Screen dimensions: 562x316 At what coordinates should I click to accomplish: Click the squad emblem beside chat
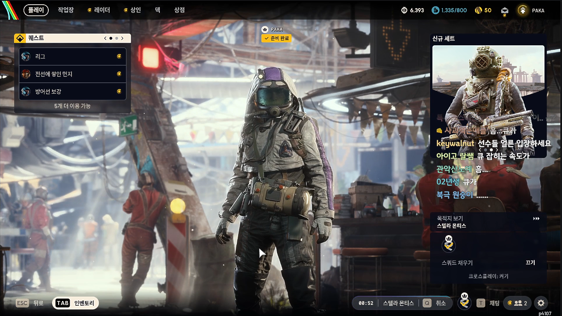coord(465,302)
